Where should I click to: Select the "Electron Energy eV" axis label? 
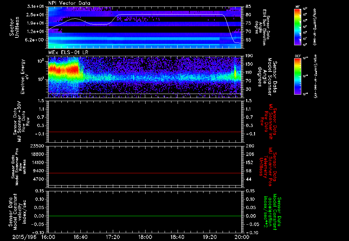coord(25,77)
